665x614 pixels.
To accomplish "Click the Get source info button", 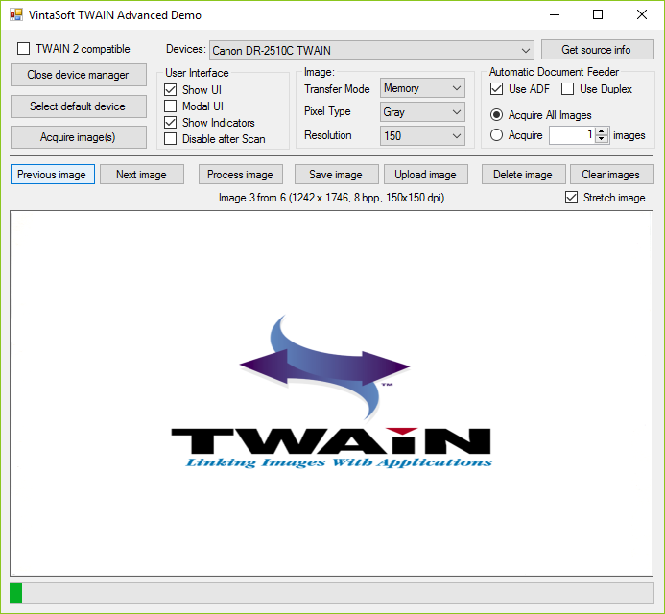I will [596, 50].
